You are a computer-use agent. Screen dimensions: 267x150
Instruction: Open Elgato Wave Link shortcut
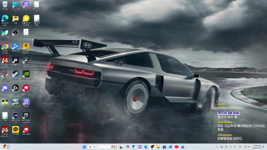(15, 116)
